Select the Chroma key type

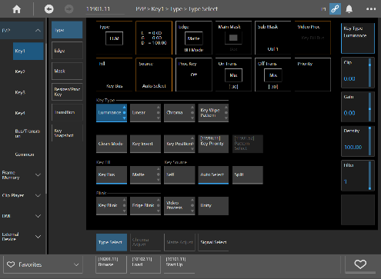tap(179, 113)
